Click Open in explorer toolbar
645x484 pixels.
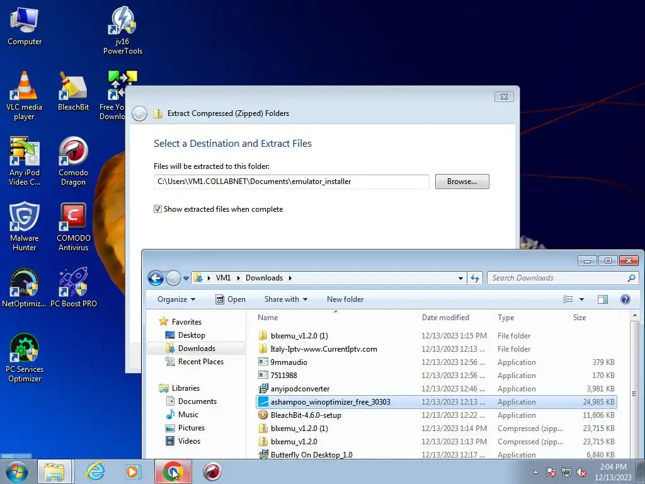[x=231, y=299]
